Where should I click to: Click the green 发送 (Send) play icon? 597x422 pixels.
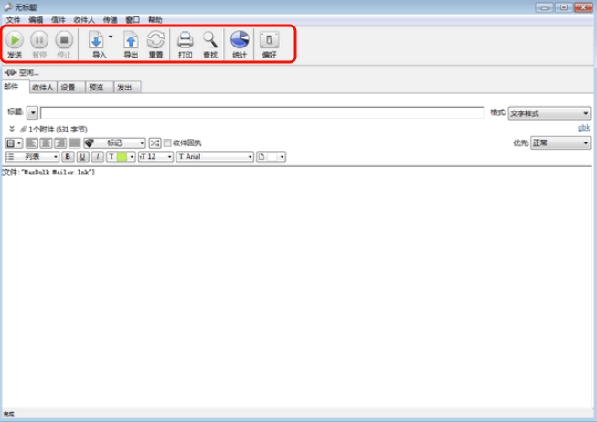(x=15, y=39)
